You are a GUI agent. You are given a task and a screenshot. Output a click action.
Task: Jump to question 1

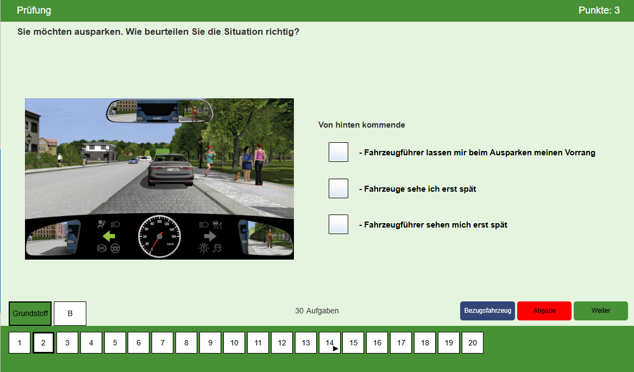pyautogui.click(x=20, y=343)
